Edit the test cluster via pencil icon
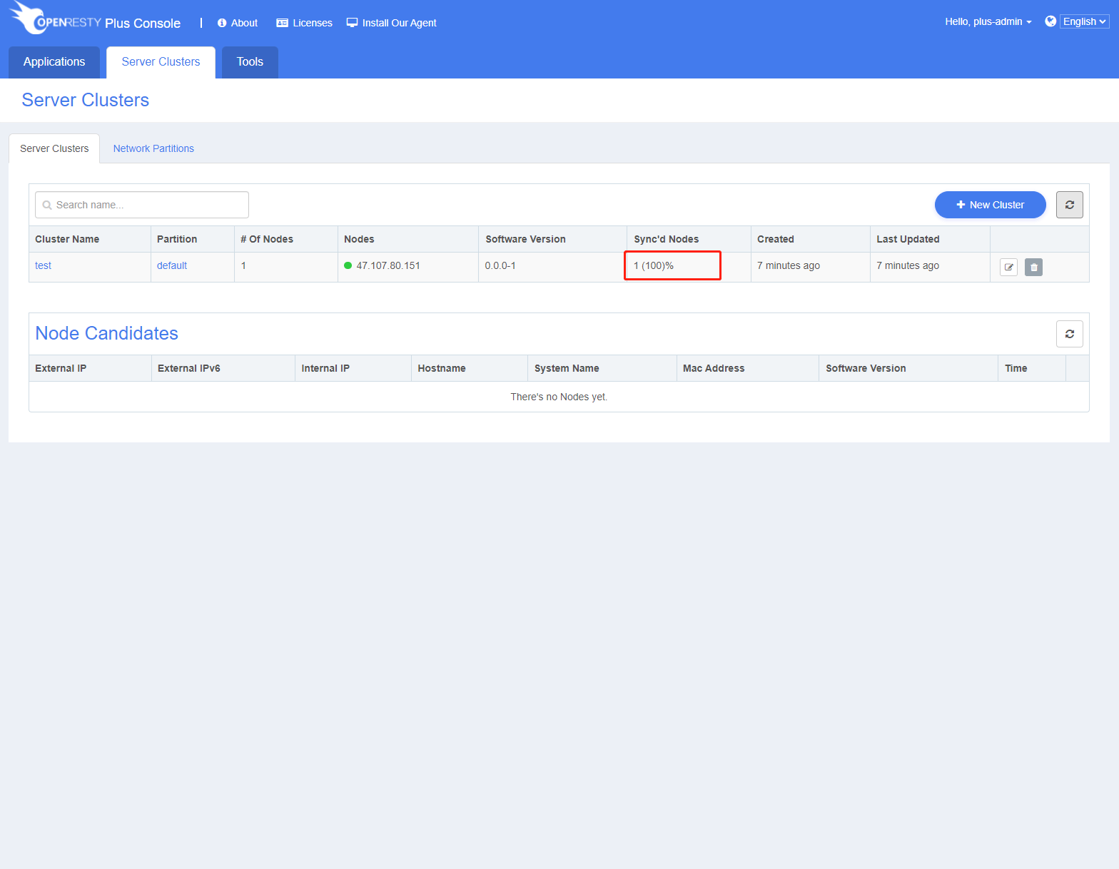 click(x=1008, y=267)
